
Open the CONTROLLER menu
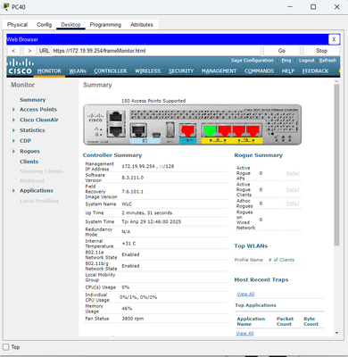(111, 71)
